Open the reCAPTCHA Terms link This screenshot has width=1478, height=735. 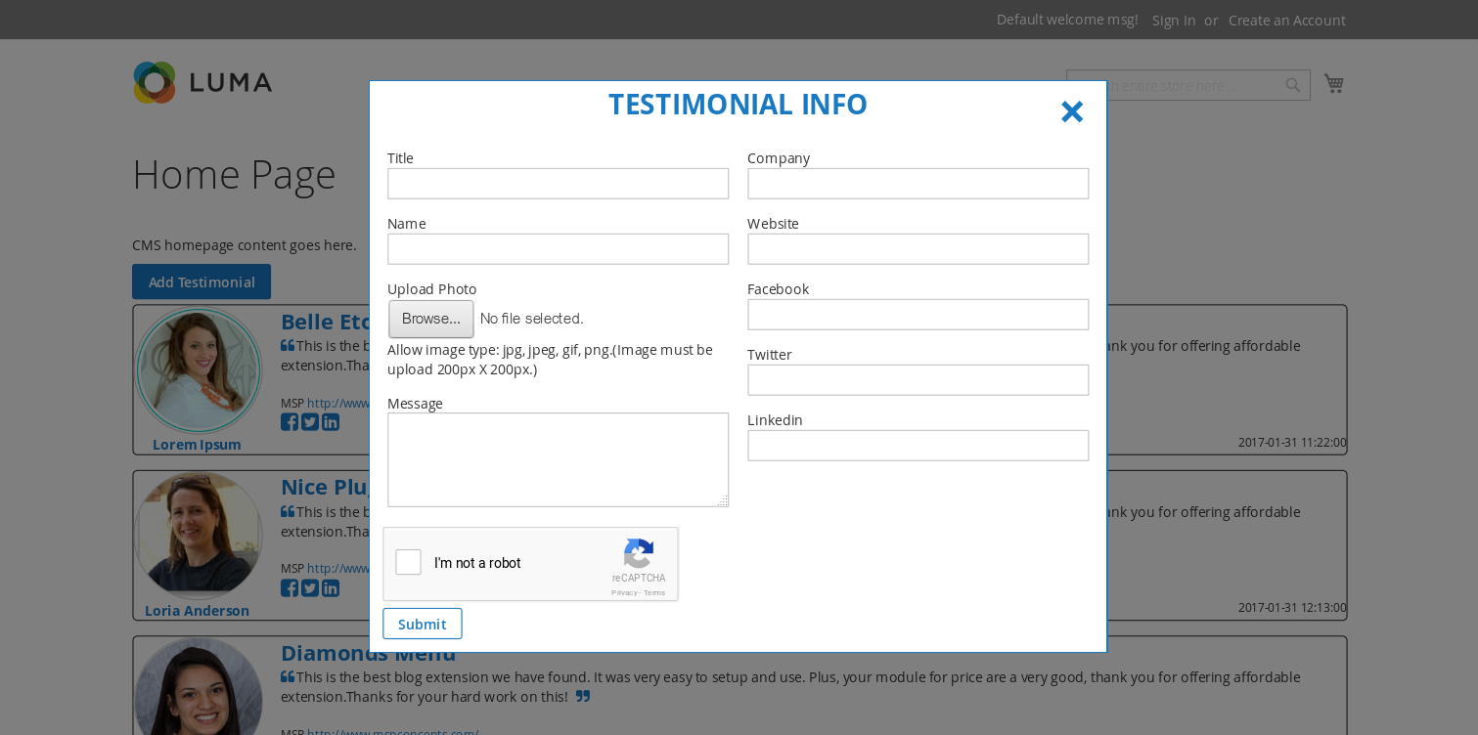[x=654, y=592]
